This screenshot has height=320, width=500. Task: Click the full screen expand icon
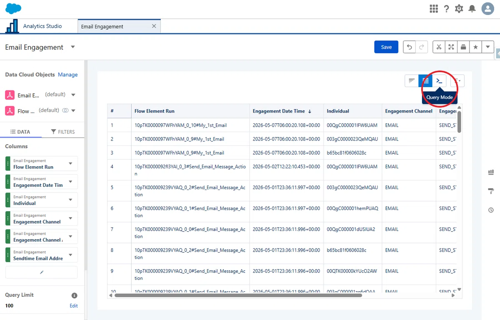click(x=451, y=47)
